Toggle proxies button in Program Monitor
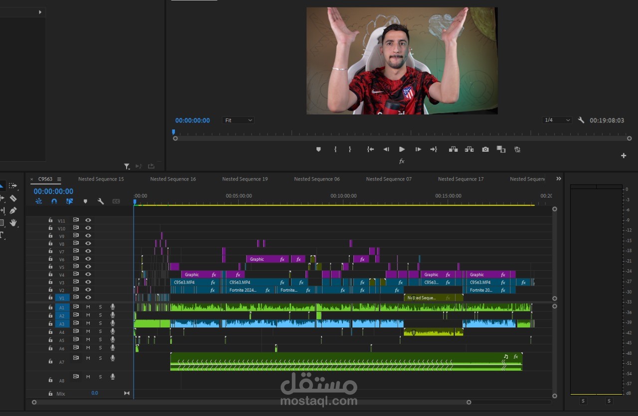Screen dimensions: 638x416 [x=517, y=149]
